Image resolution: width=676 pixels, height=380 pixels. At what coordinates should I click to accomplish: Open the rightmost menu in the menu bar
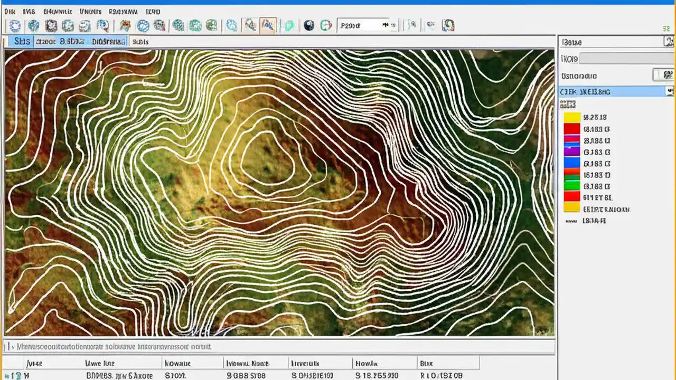point(153,11)
